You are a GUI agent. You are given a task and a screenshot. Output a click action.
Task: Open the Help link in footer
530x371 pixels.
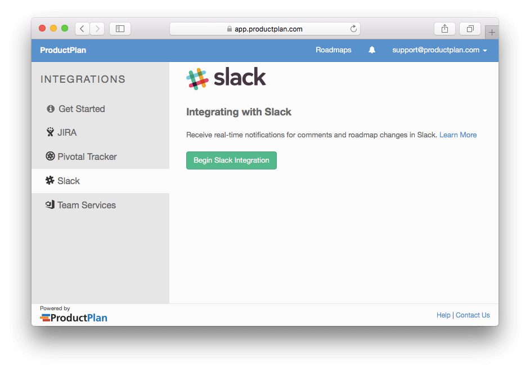tap(443, 315)
